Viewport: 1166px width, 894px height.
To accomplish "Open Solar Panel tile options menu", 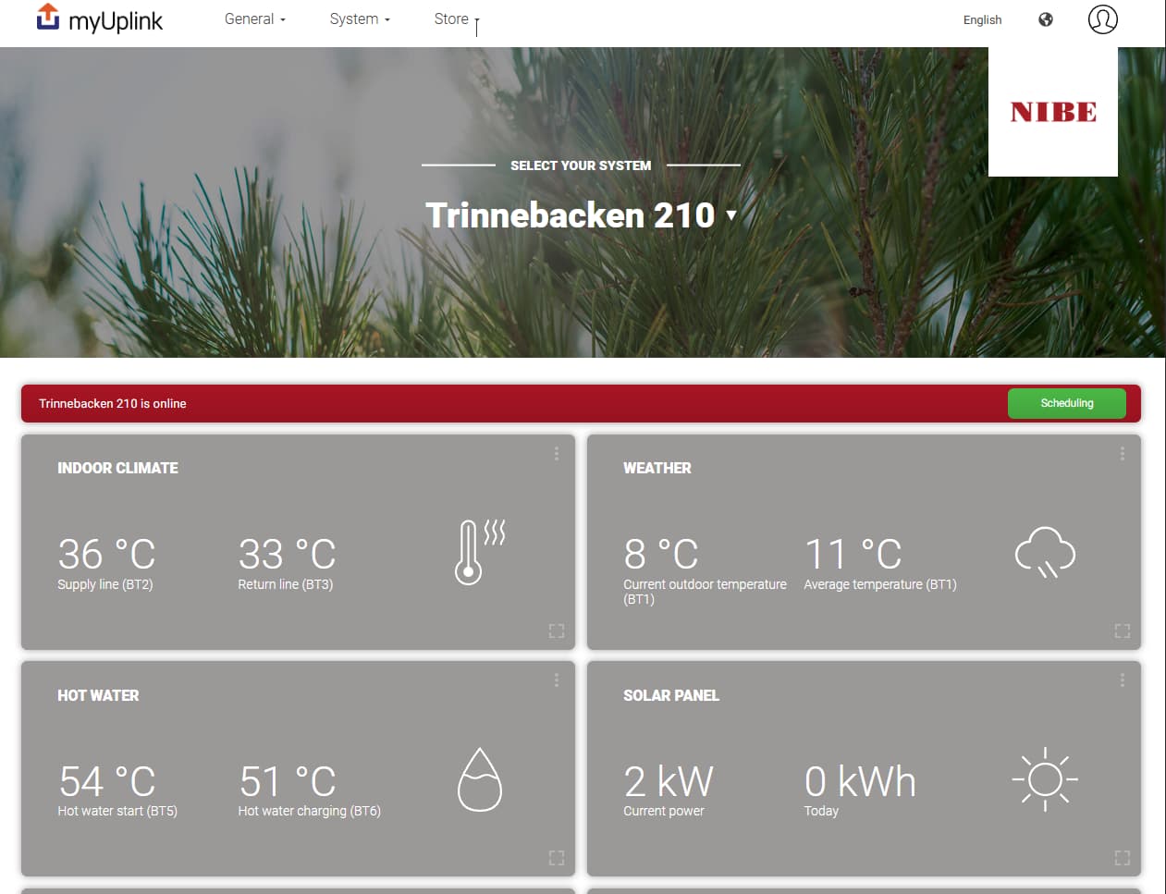I will (x=1123, y=680).
